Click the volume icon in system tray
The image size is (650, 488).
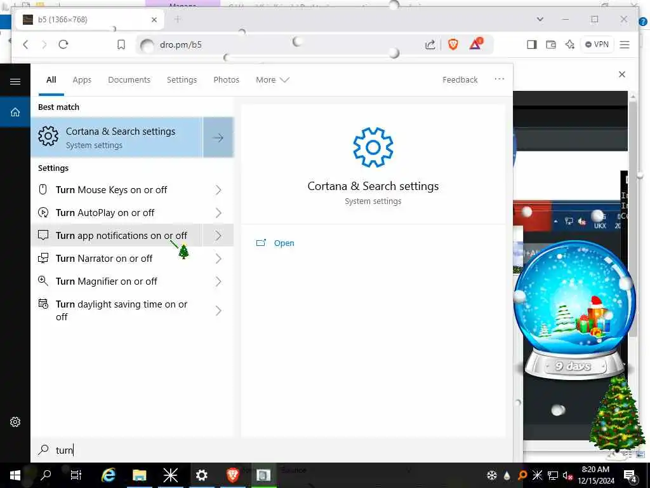[x=567, y=475]
